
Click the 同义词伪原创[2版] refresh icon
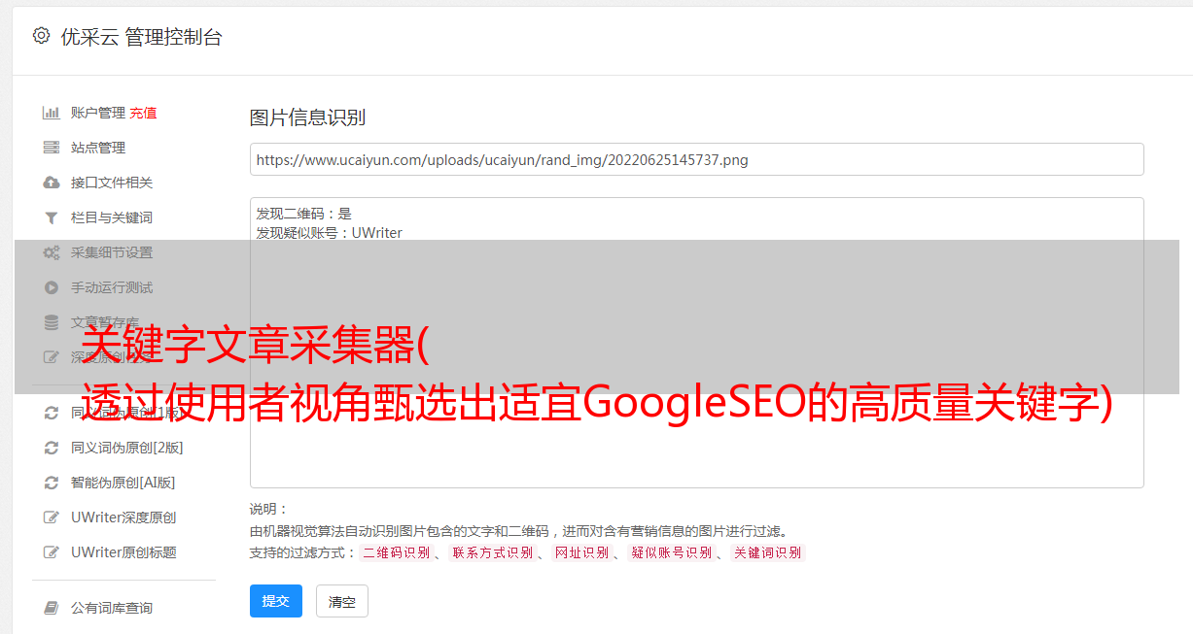pos(52,448)
